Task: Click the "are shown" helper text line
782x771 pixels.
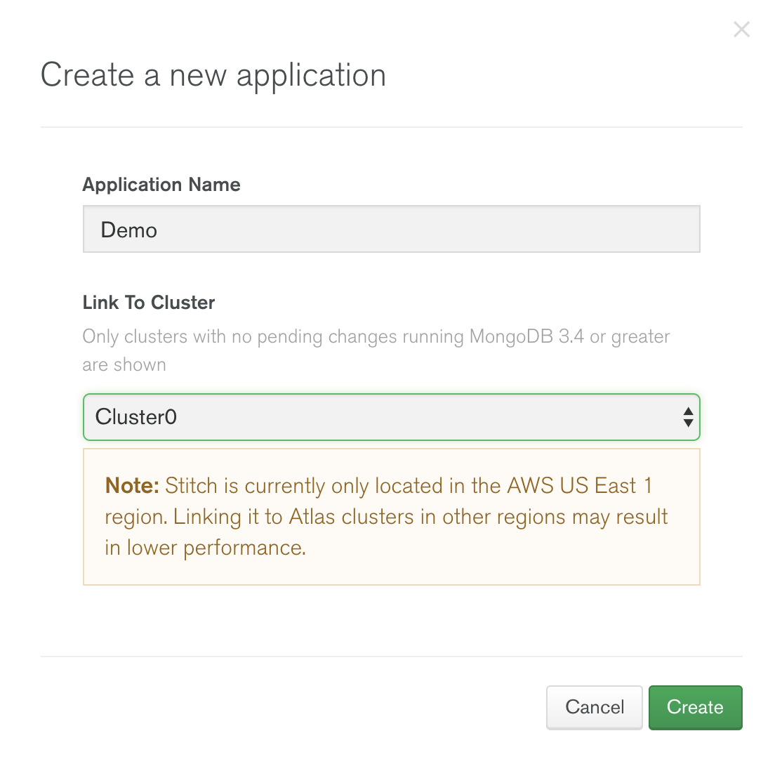Action: coord(124,365)
